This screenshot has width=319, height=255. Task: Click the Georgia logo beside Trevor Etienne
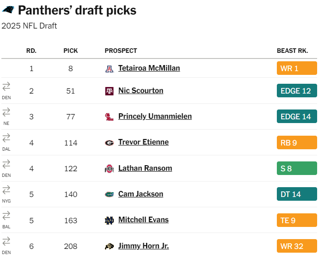point(109,143)
